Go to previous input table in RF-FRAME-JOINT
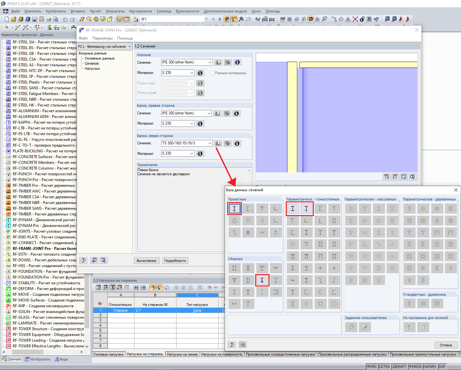461x370 pixels. [x=94, y=260]
